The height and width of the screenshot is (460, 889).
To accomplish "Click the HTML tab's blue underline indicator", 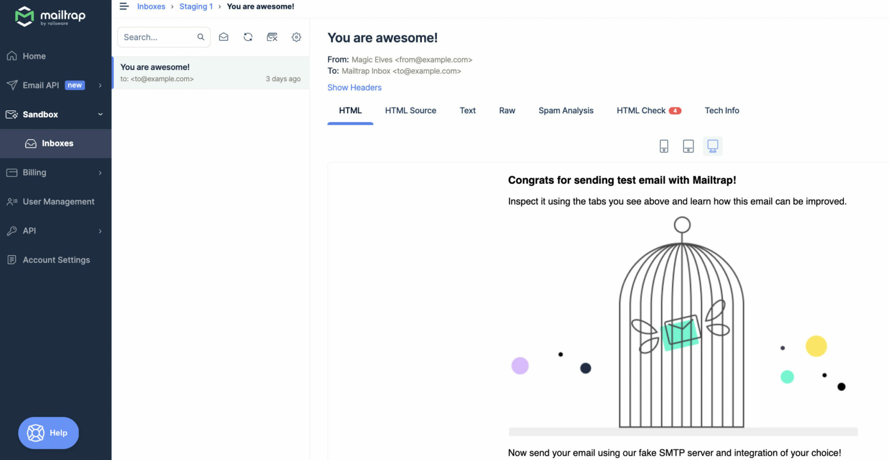I will (x=350, y=125).
